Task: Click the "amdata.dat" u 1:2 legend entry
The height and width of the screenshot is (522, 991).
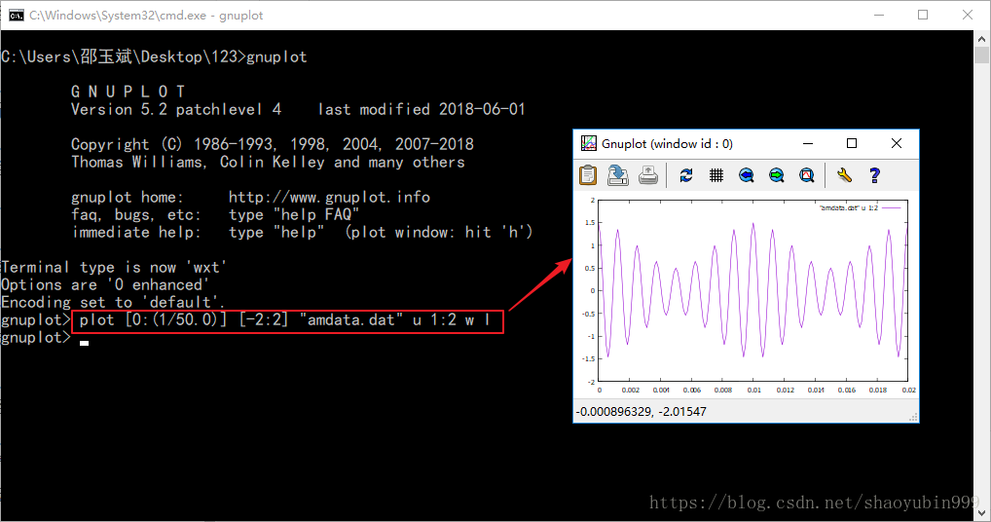Action: point(861,207)
